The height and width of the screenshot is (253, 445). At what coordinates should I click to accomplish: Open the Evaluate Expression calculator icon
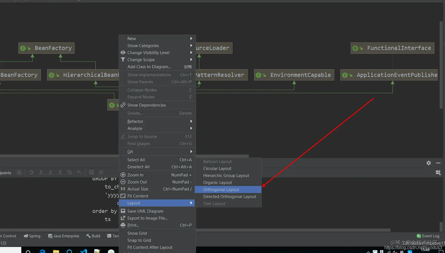pos(92,172)
